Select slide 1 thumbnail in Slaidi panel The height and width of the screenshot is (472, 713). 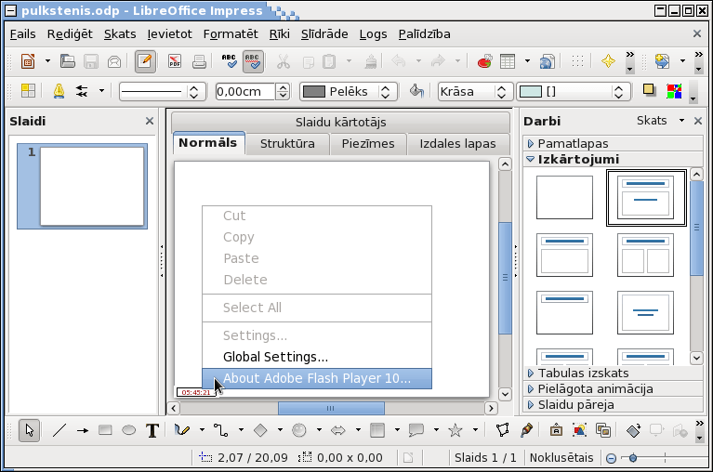coord(83,186)
